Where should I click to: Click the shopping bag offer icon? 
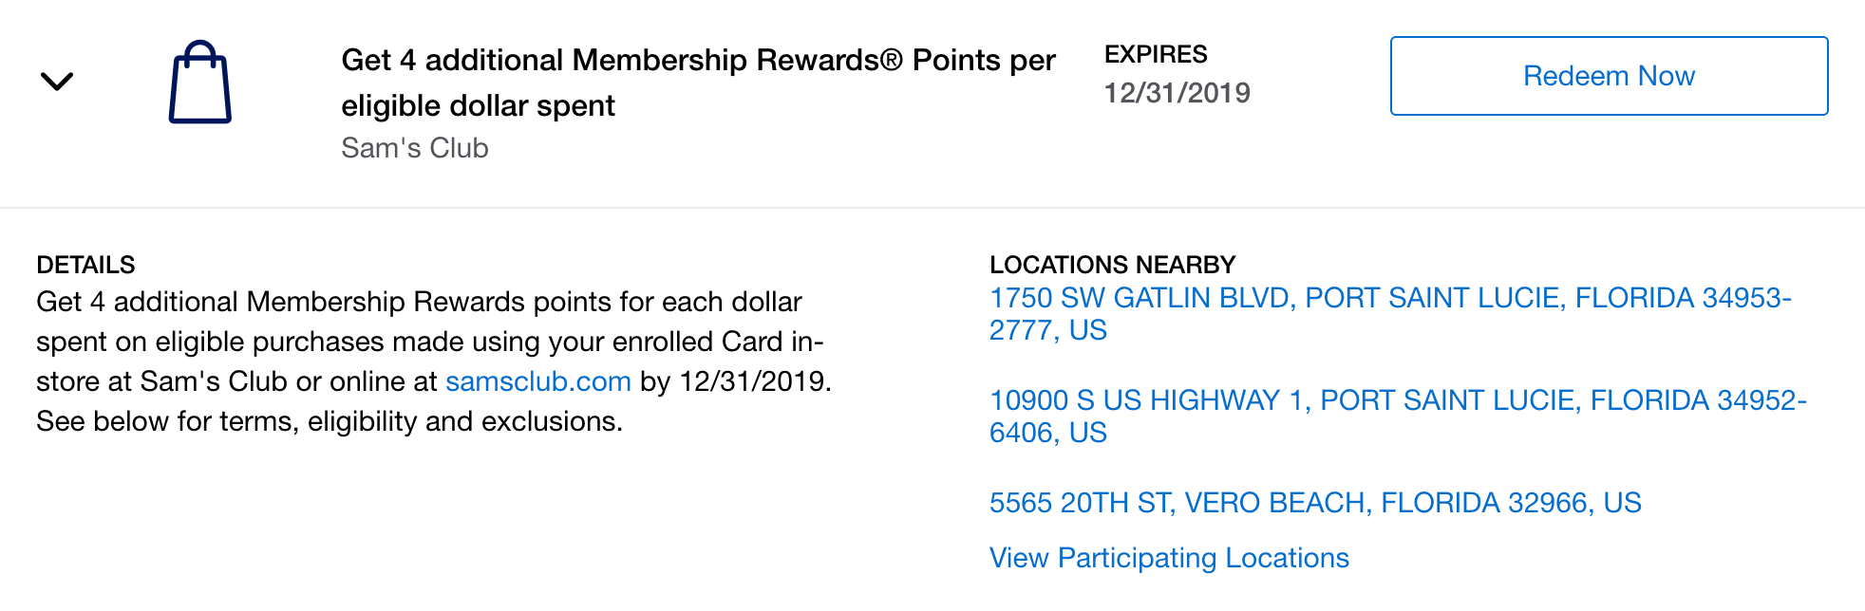tap(200, 82)
